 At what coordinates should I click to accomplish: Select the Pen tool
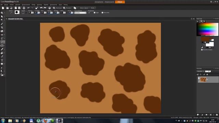pos(2,68)
